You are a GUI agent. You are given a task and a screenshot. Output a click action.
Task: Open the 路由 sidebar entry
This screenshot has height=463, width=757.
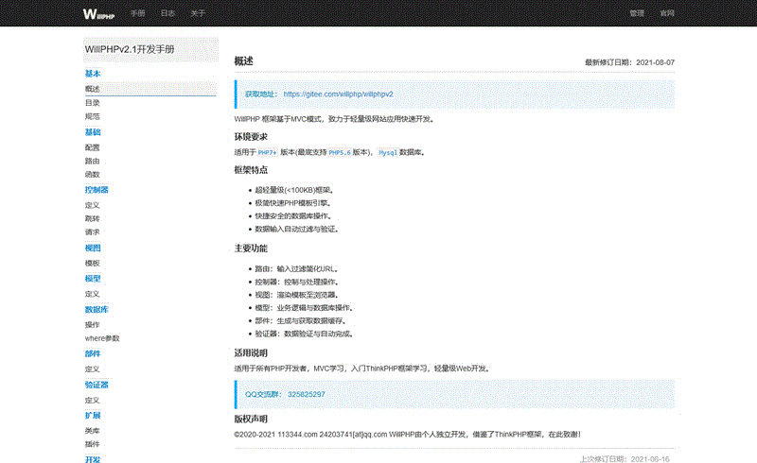coord(93,161)
